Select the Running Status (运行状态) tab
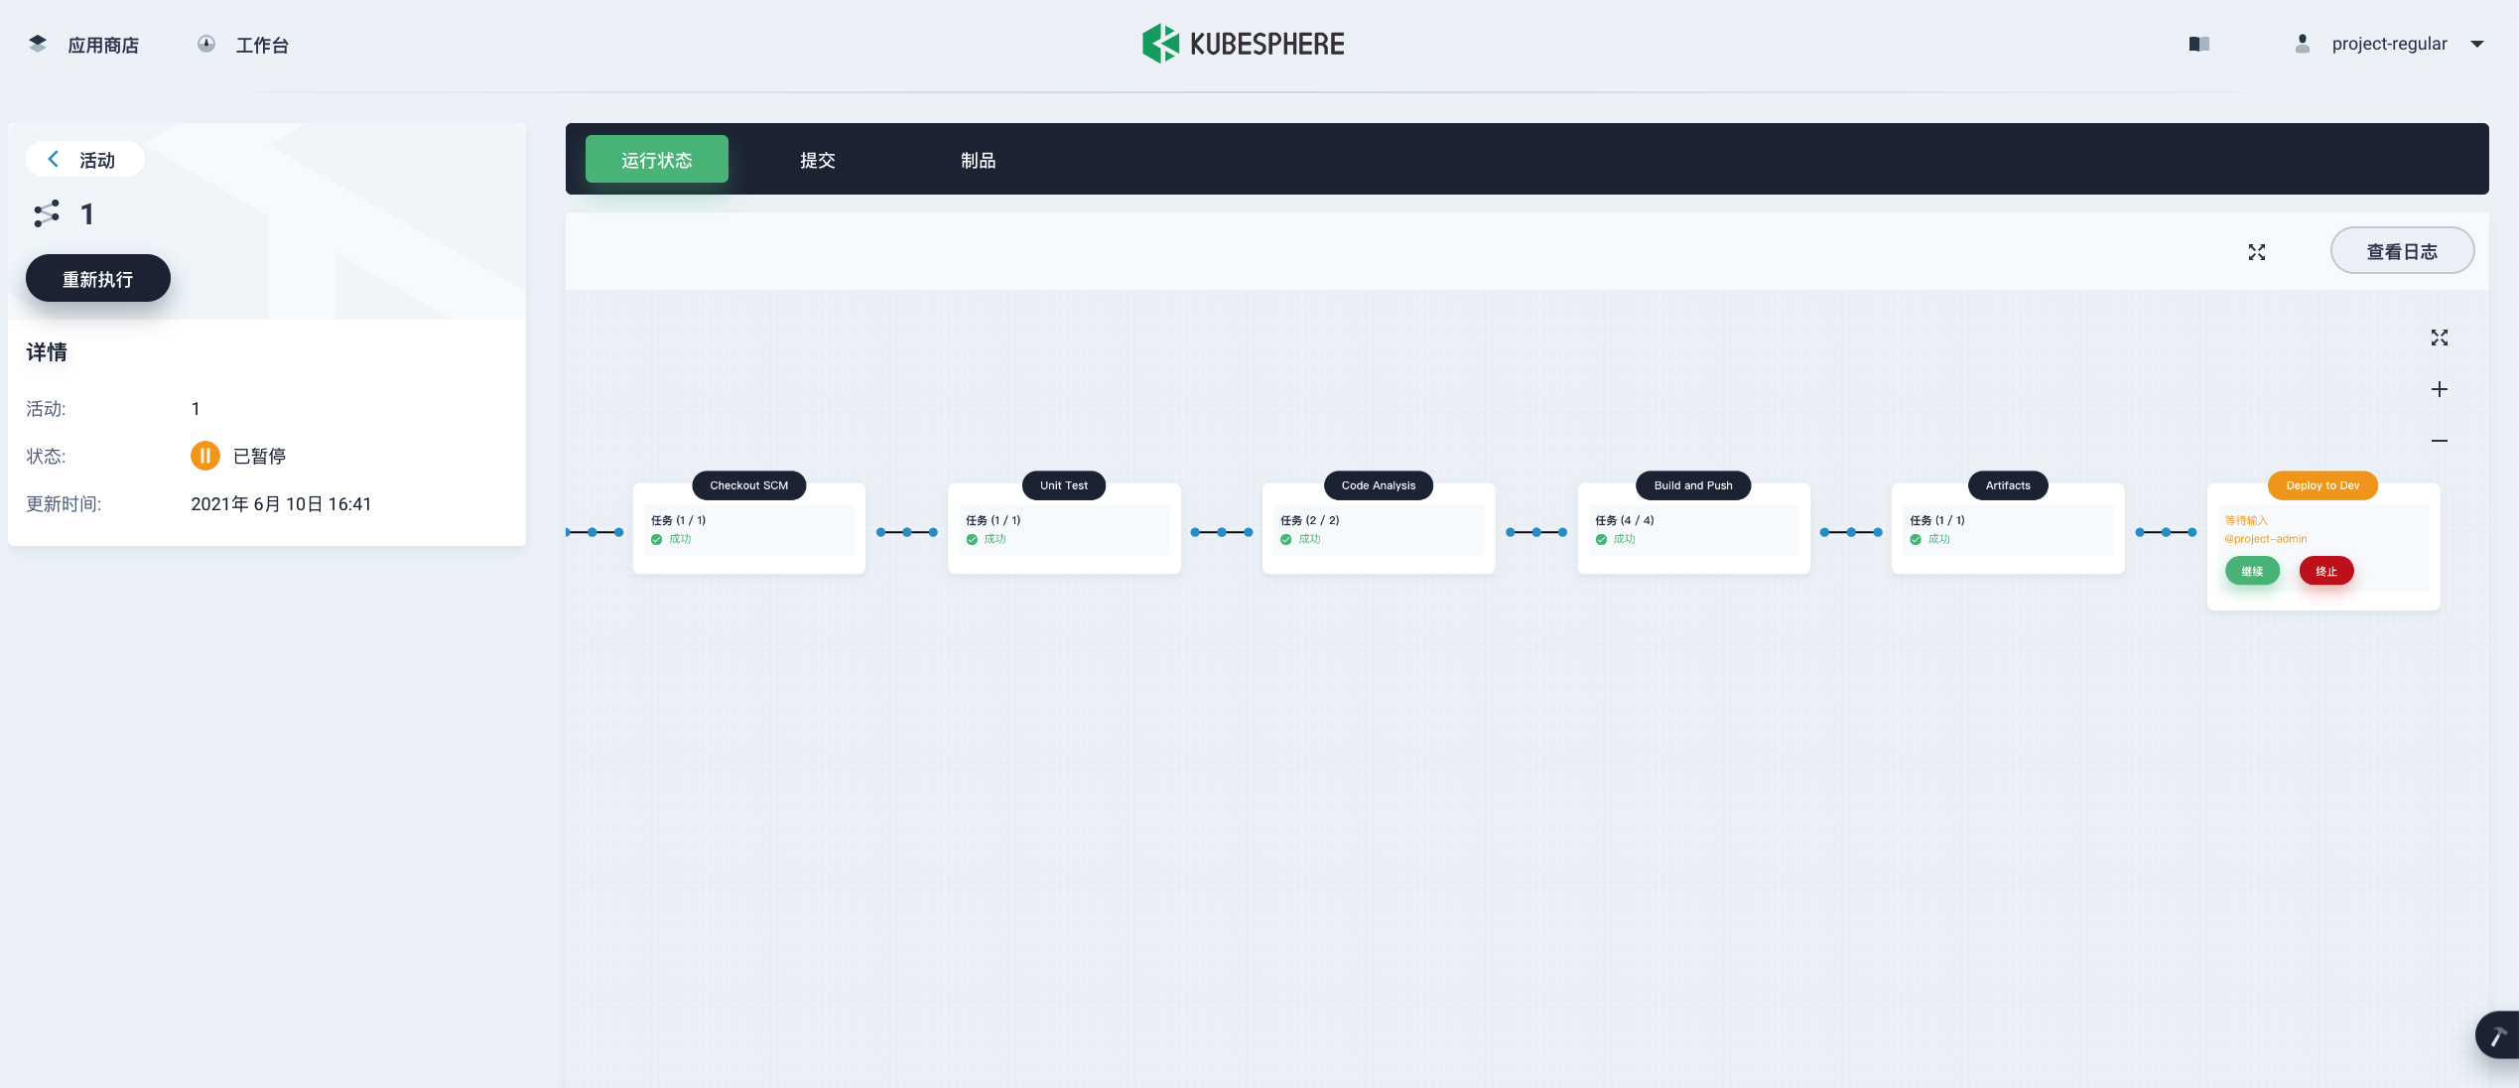The width and height of the screenshot is (2519, 1088). tap(656, 160)
